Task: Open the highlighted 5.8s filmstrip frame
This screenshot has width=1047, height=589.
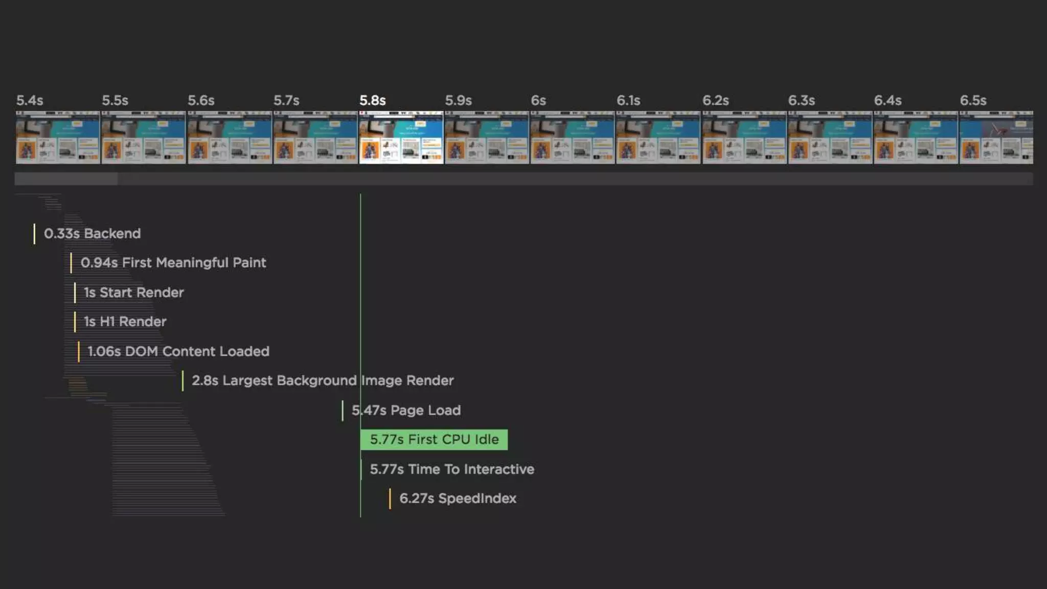Action: [x=401, y=137]
